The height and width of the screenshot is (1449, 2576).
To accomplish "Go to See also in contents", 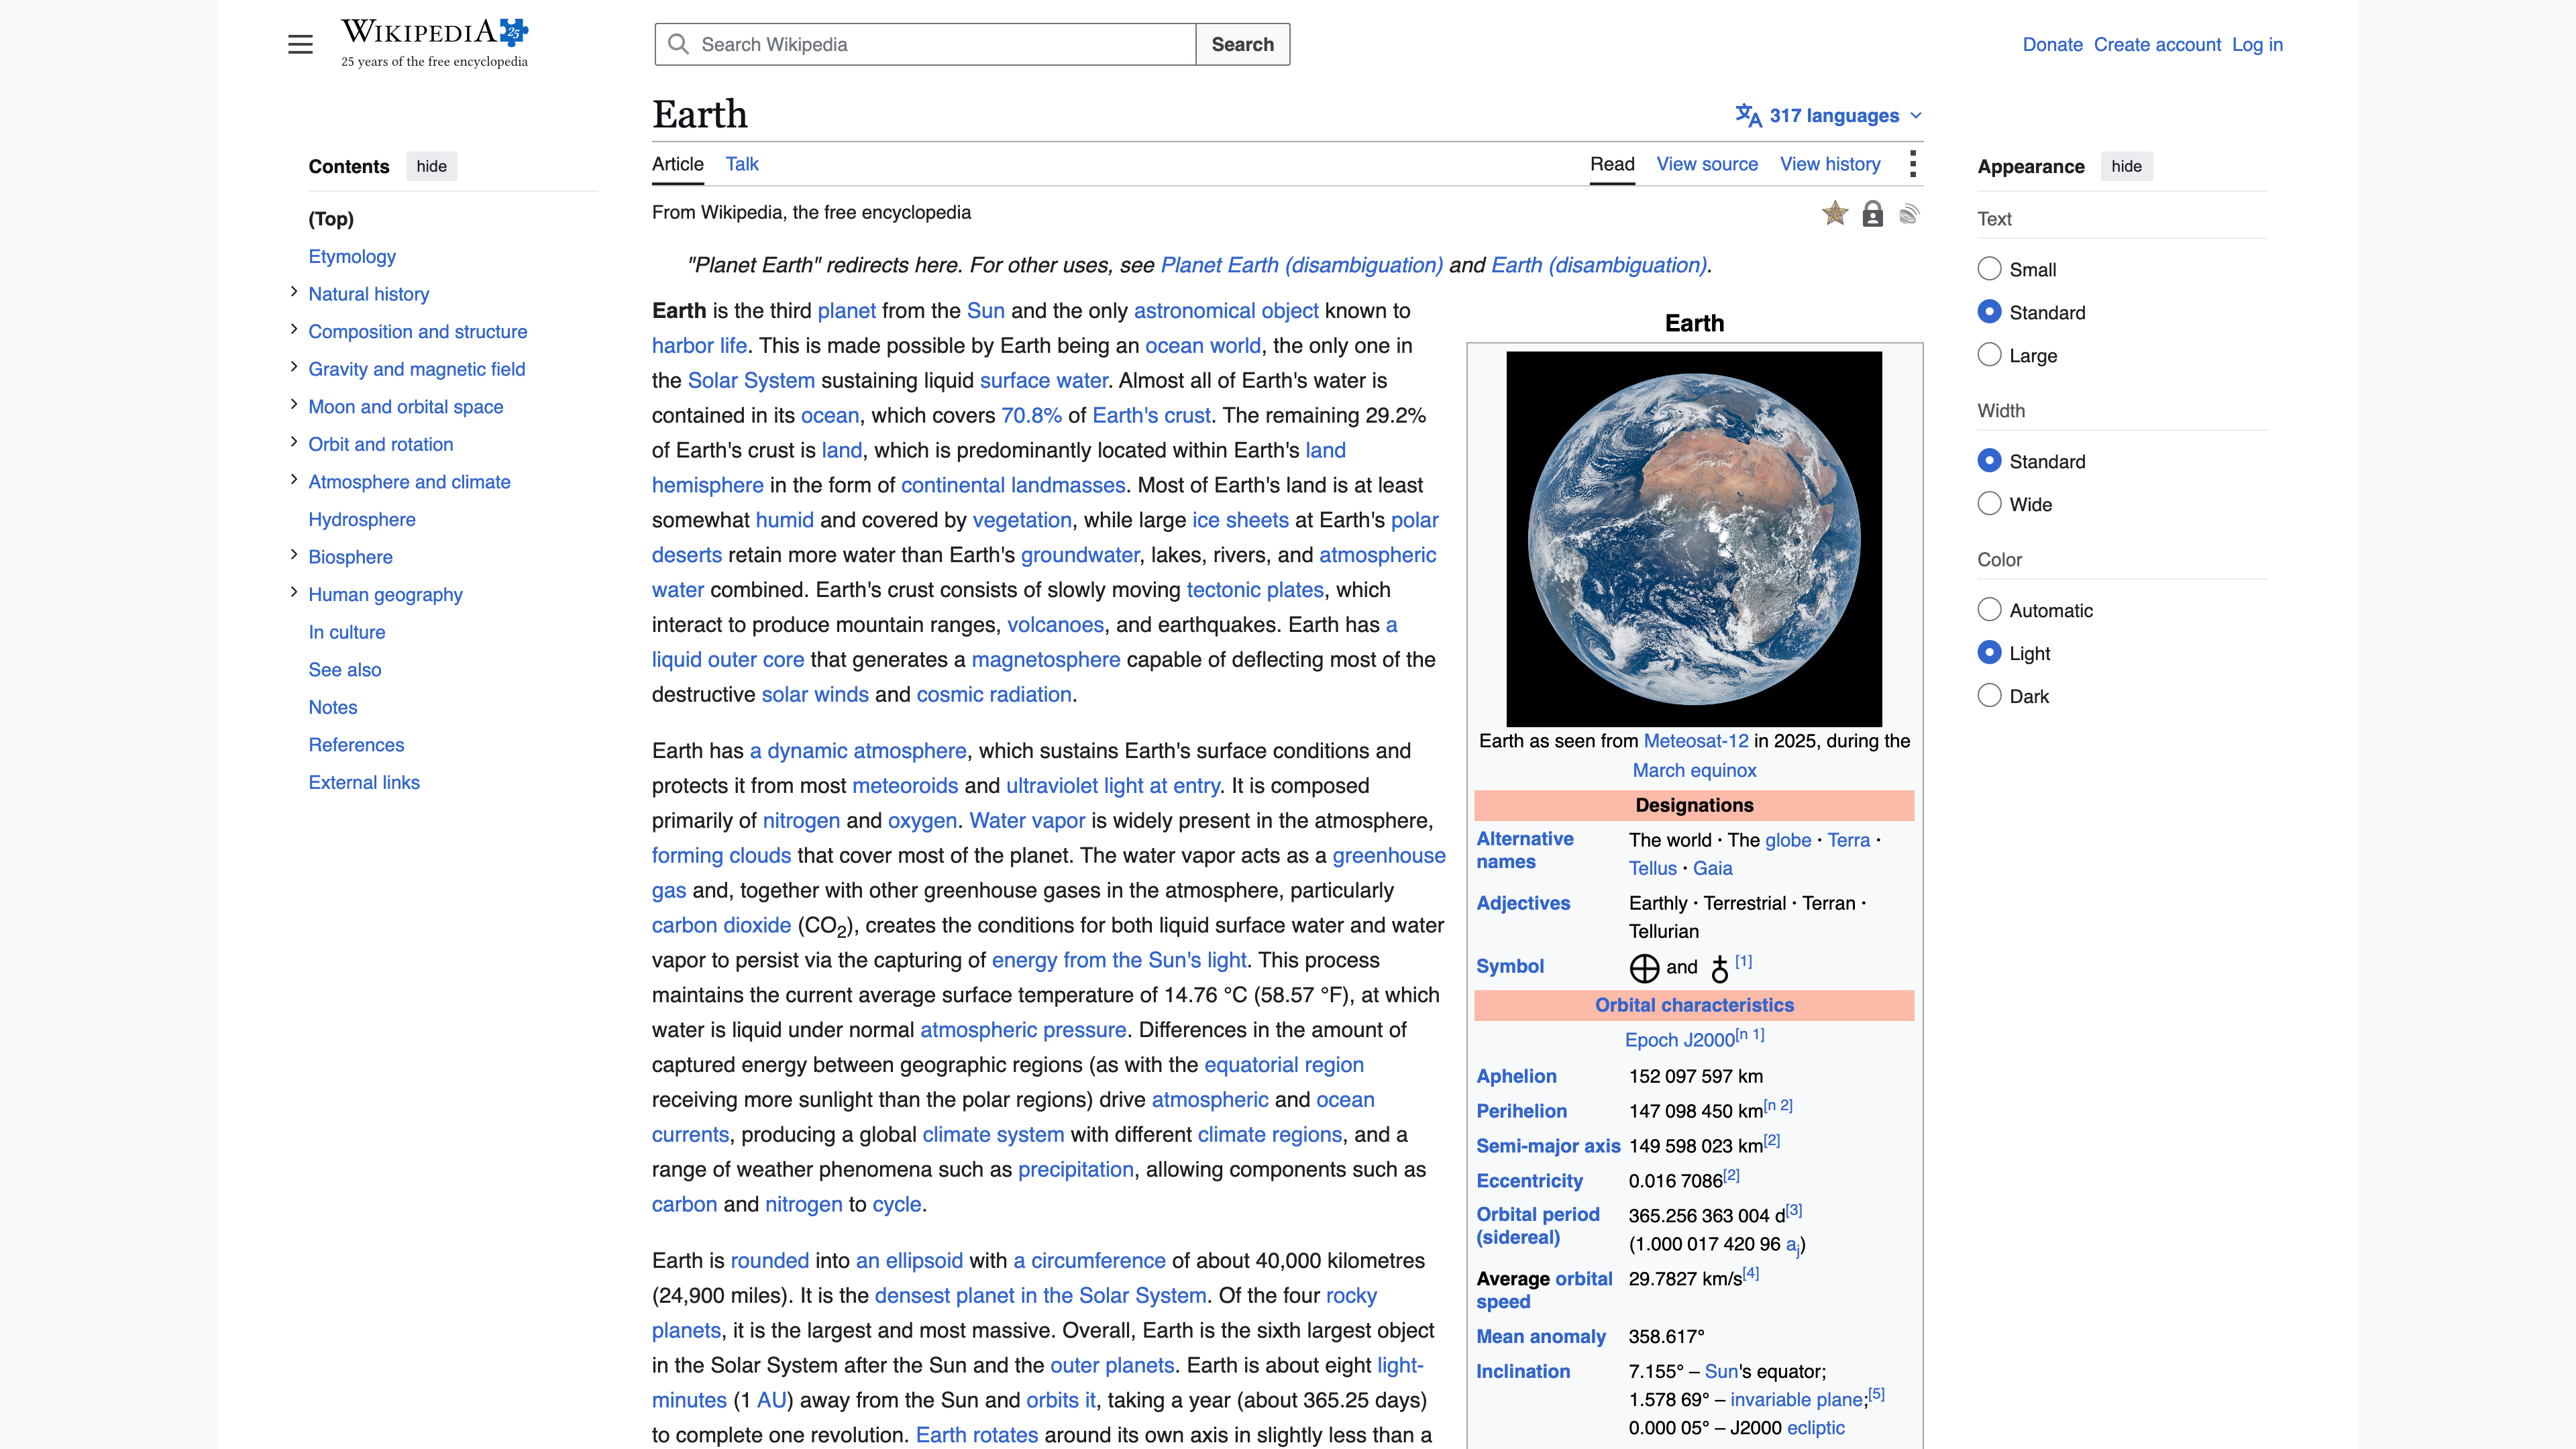I will pyautogui.click(x=345, y=670).
